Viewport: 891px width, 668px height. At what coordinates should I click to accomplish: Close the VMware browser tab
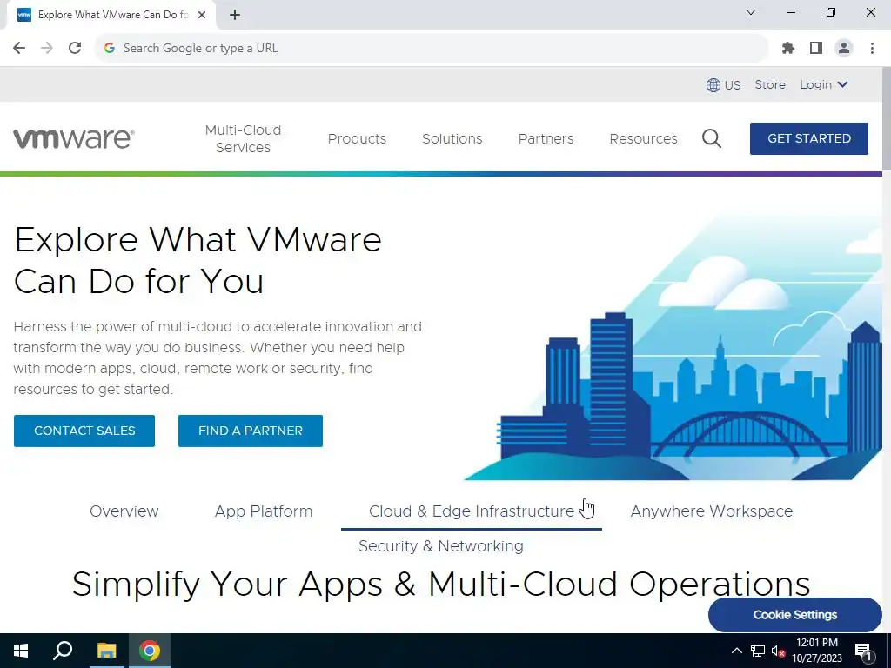(x=202, y=15)
